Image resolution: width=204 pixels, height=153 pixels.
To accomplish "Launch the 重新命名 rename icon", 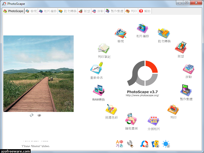I will (97, 68).
